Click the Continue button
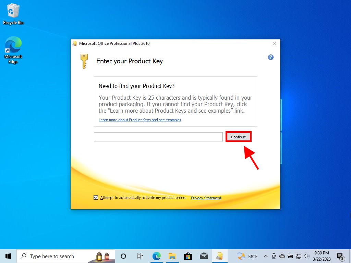The width and height of the screenshot is (351, 263). pos(239,137)
